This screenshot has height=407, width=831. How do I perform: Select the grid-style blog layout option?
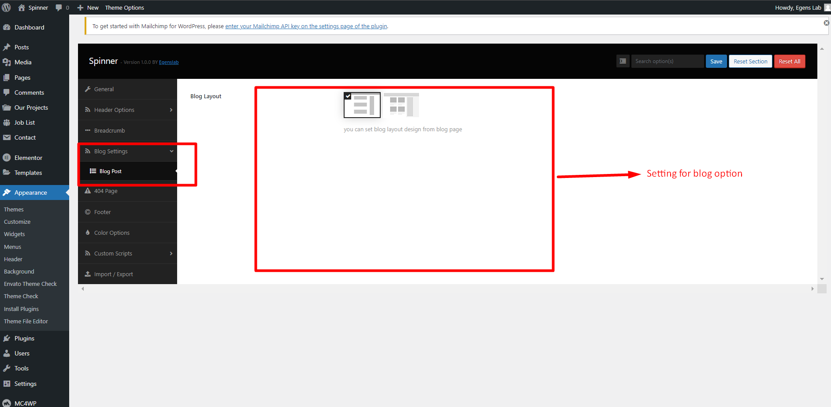tap(401, 105)
